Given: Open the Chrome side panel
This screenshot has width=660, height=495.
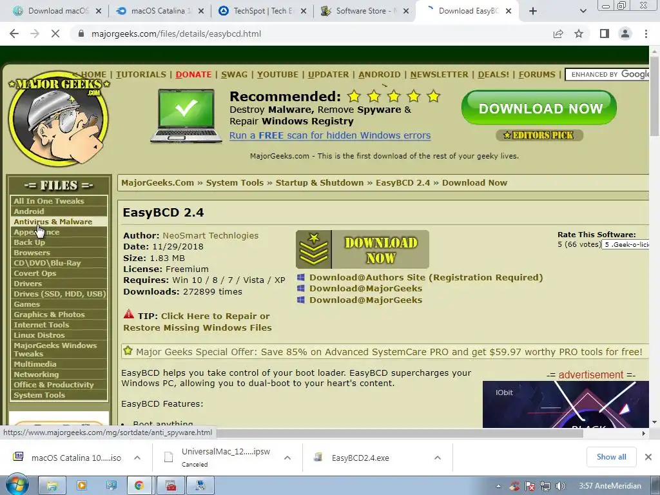Looking at the screenshot, I should [605, 34].
